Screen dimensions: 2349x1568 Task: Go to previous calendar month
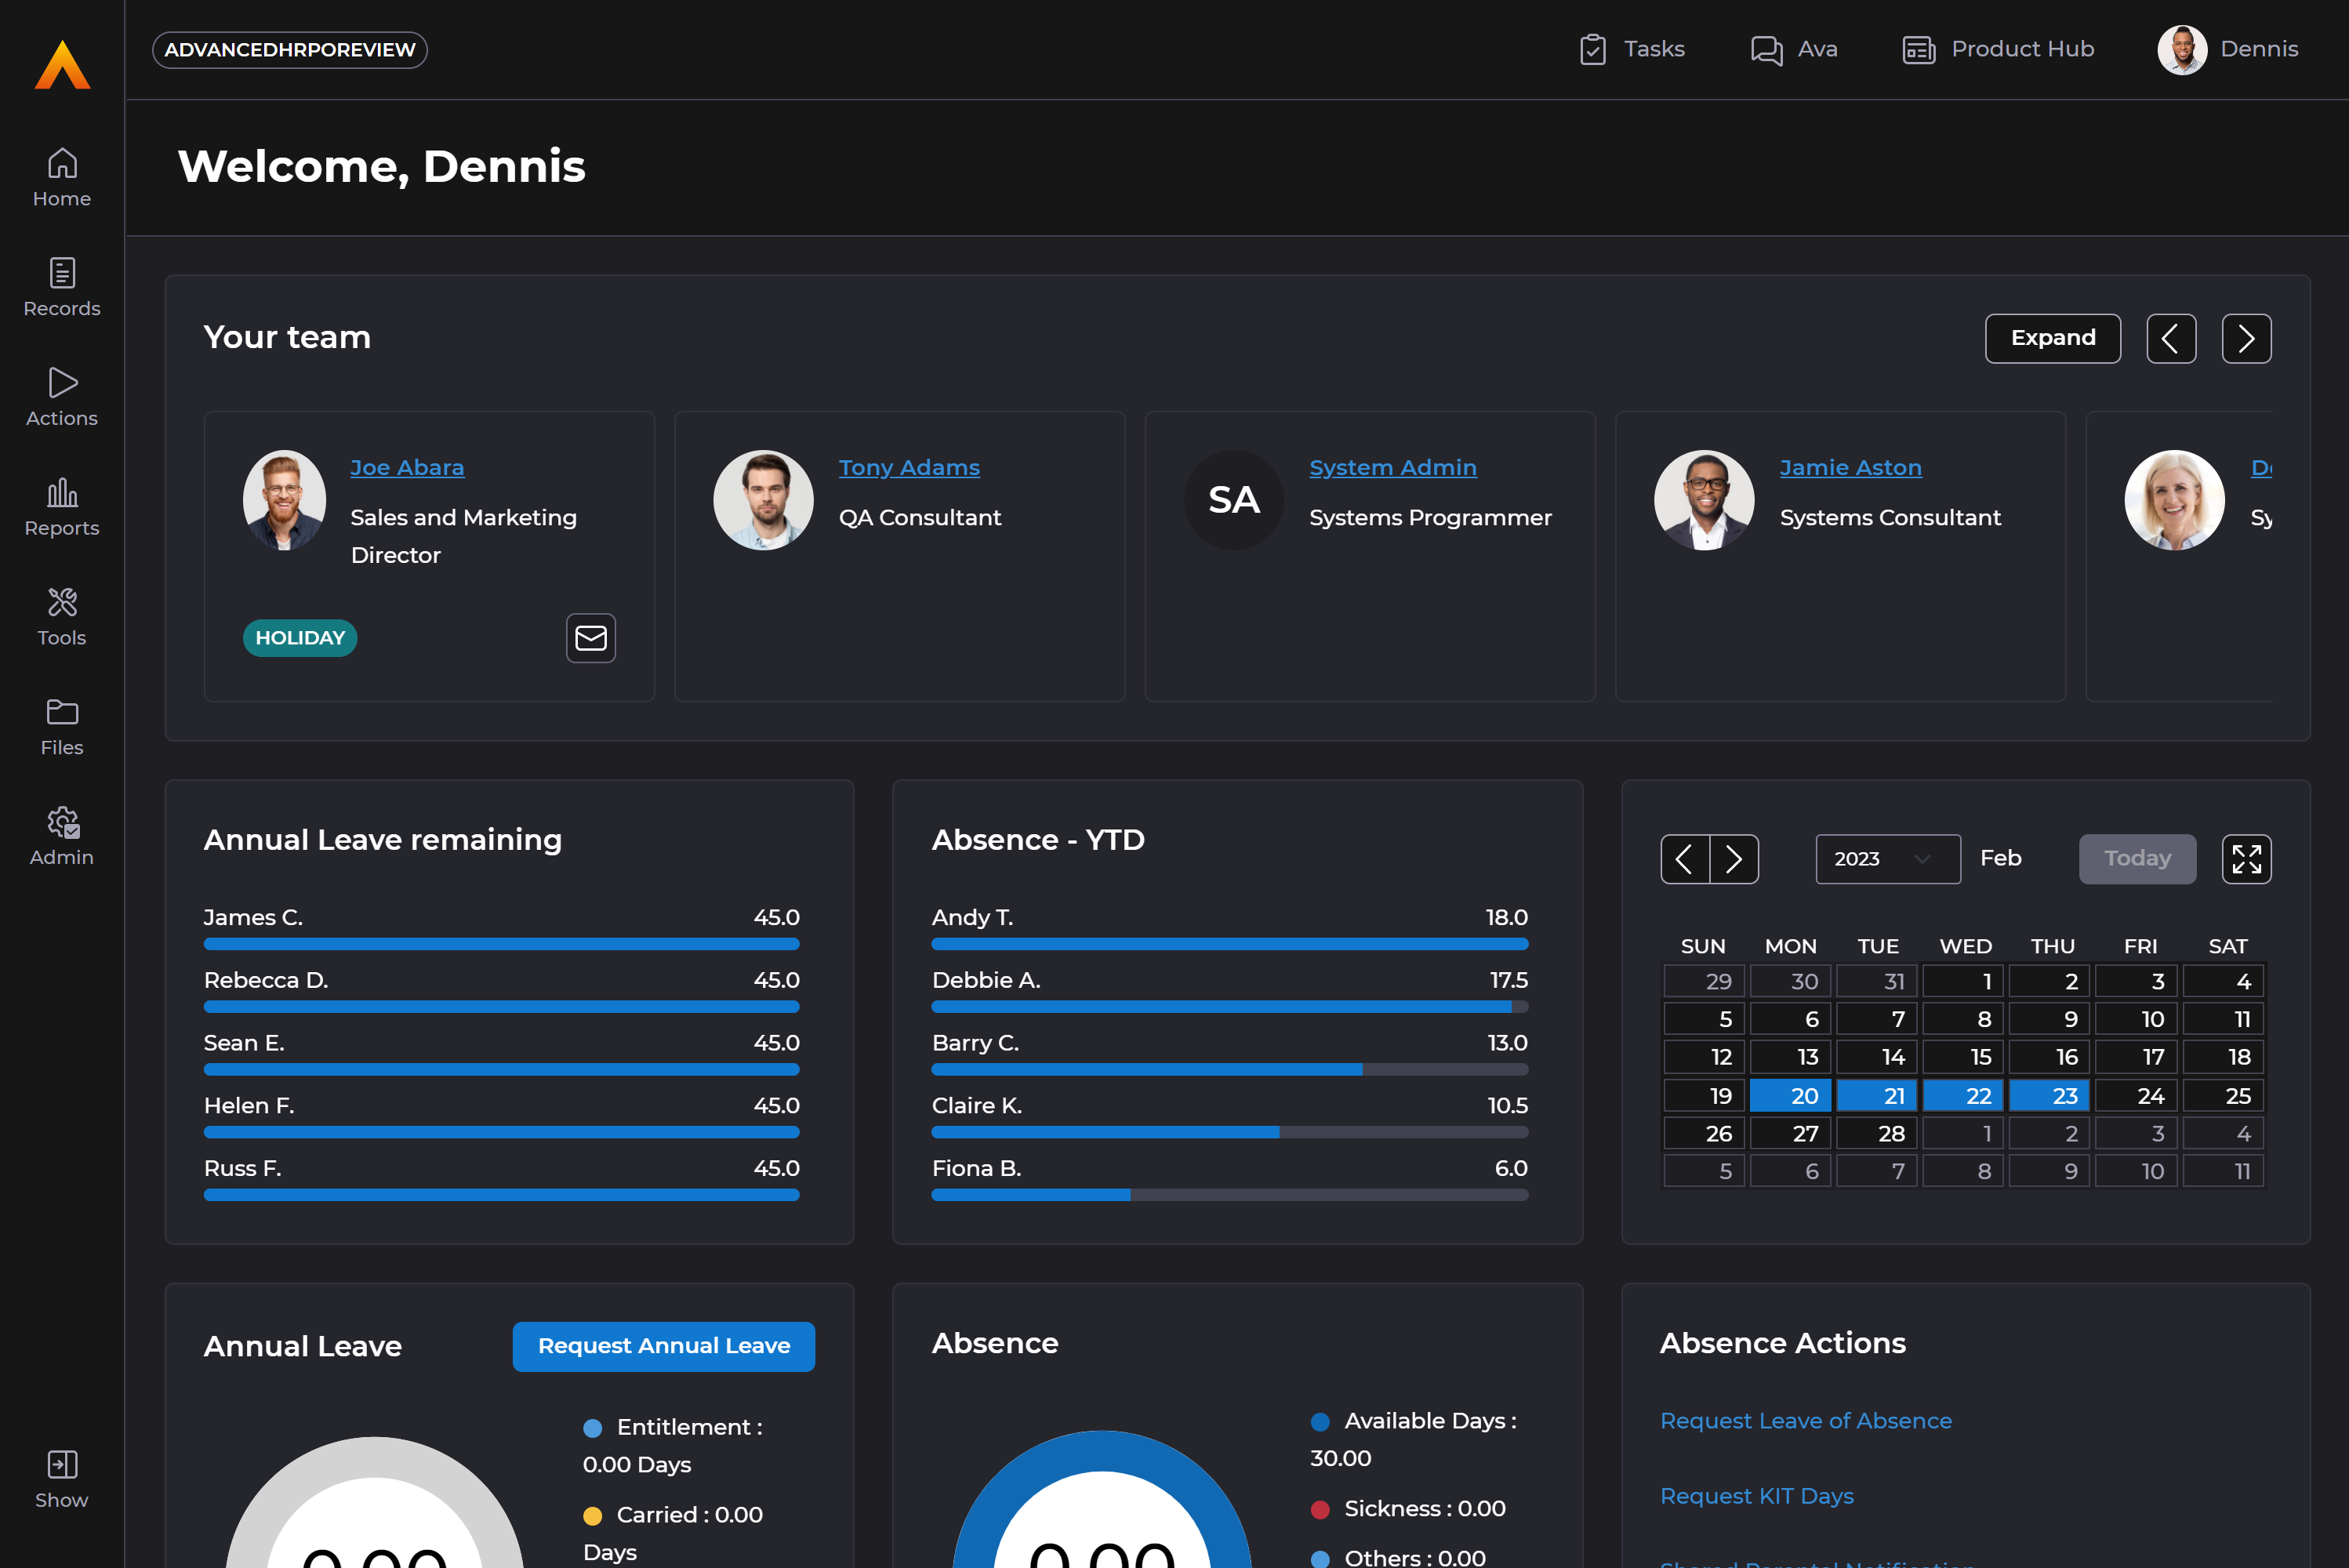coord(1685,859)
